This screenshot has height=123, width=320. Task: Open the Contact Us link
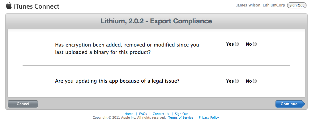click(161, 114)
